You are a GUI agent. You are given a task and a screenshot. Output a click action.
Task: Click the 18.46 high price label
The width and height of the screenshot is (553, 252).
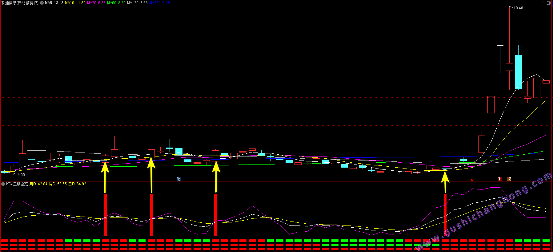[x=518, y=8]
